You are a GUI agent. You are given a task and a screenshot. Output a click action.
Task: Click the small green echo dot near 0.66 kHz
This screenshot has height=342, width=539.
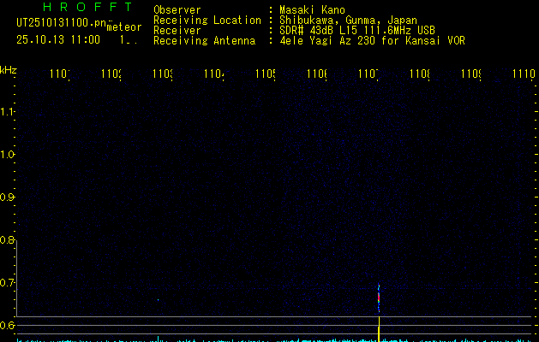point(158,299)
